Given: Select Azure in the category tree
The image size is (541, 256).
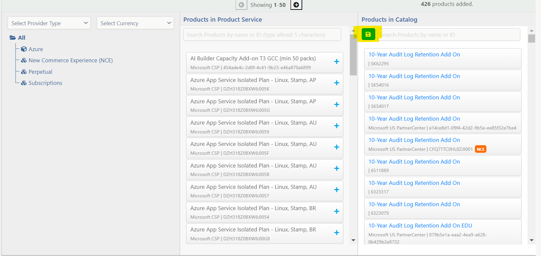Looking at the screenshot, I should click(36, 49).
